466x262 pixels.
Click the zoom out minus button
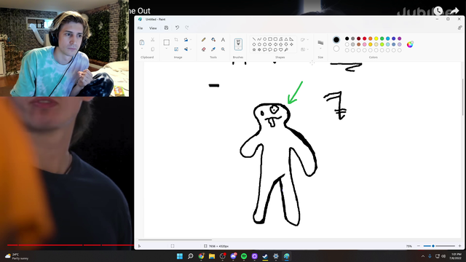(x=419, y=246)
